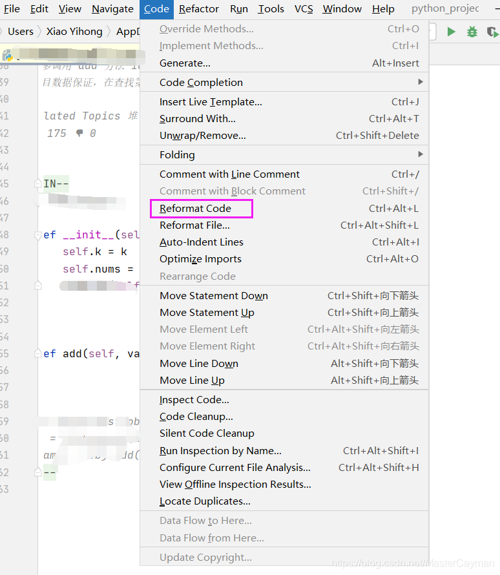Choose Reformat File... option
The width and height of the screenshot is (500, 575).
click(x=284, y=225)
